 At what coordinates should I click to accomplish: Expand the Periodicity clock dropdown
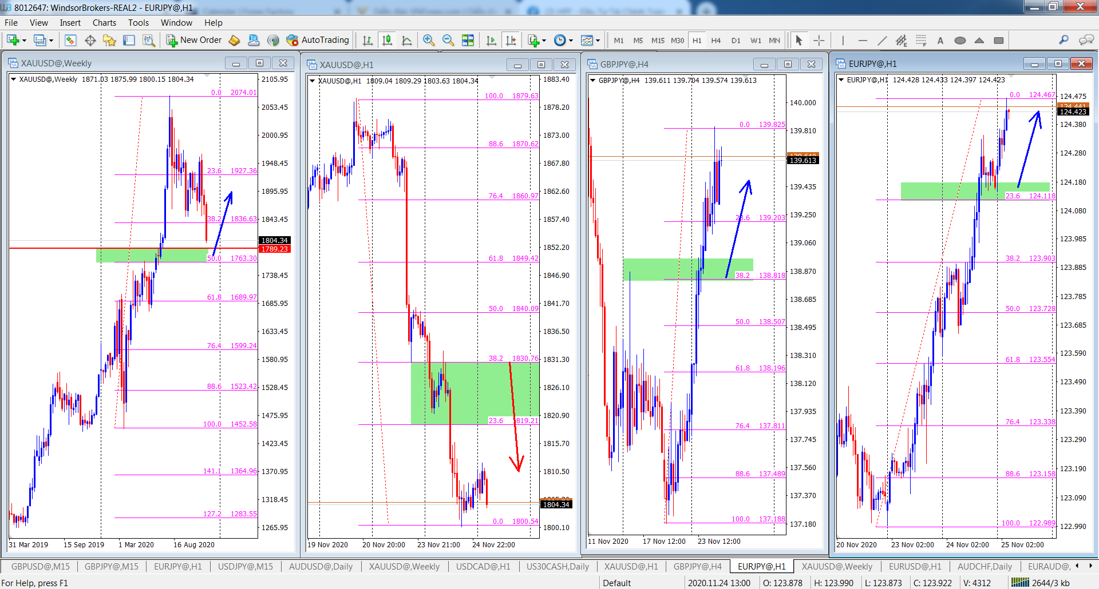[571, 41]
